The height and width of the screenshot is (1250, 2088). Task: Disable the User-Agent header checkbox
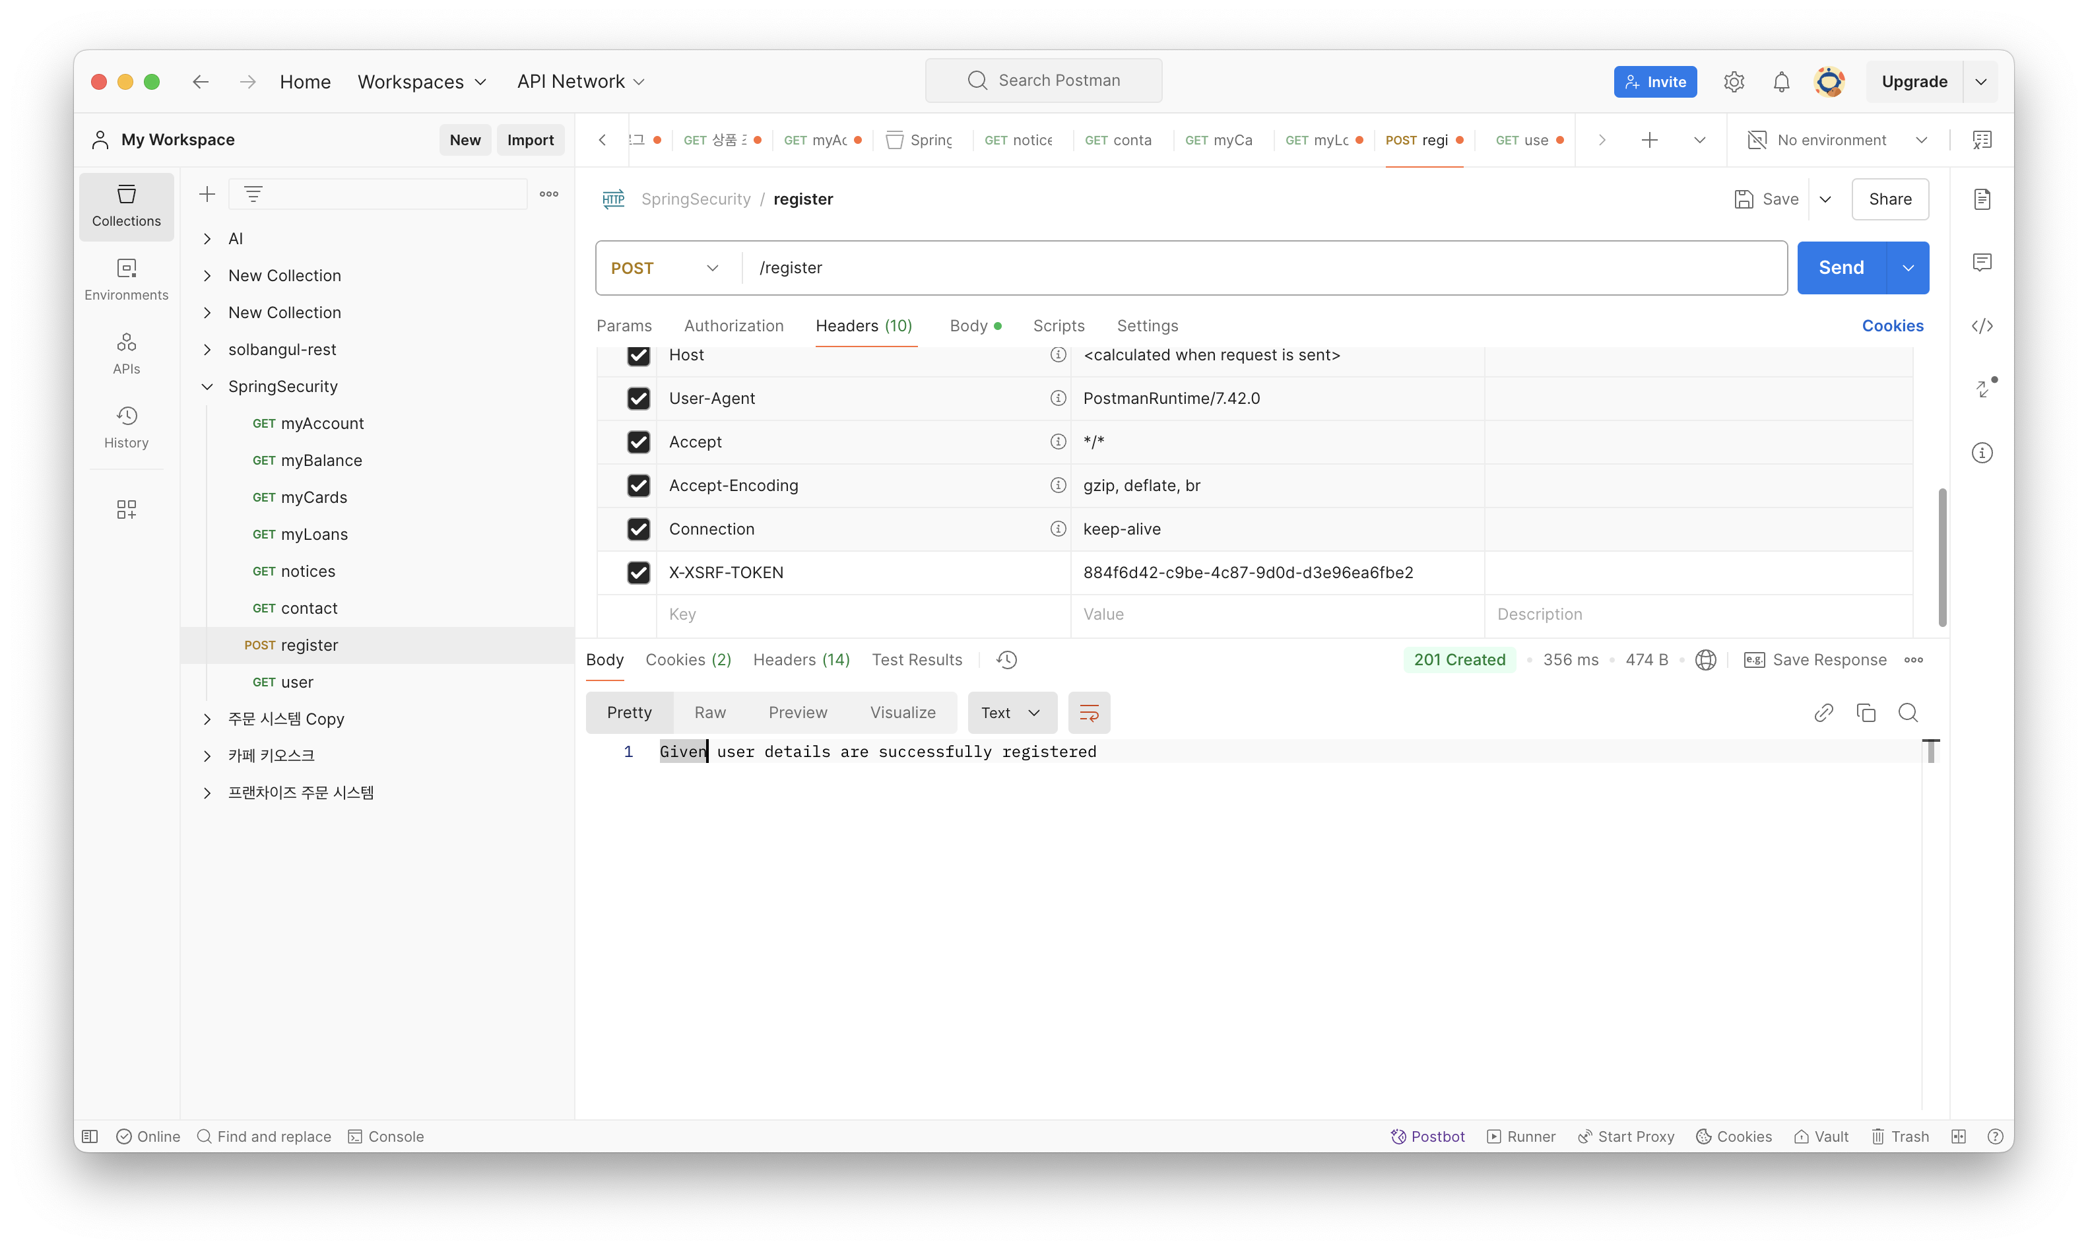638,399
